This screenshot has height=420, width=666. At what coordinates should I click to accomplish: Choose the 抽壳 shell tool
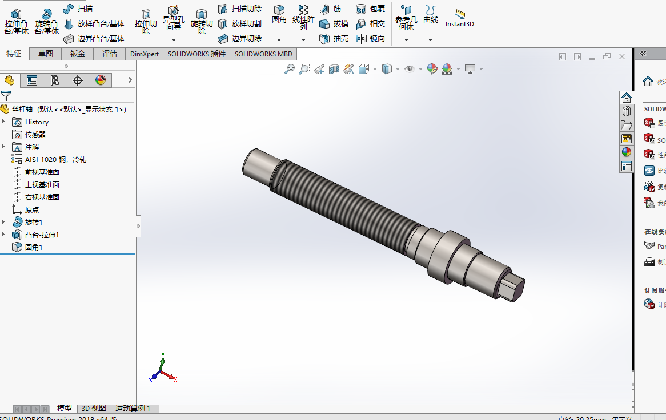tap(334, 39)
